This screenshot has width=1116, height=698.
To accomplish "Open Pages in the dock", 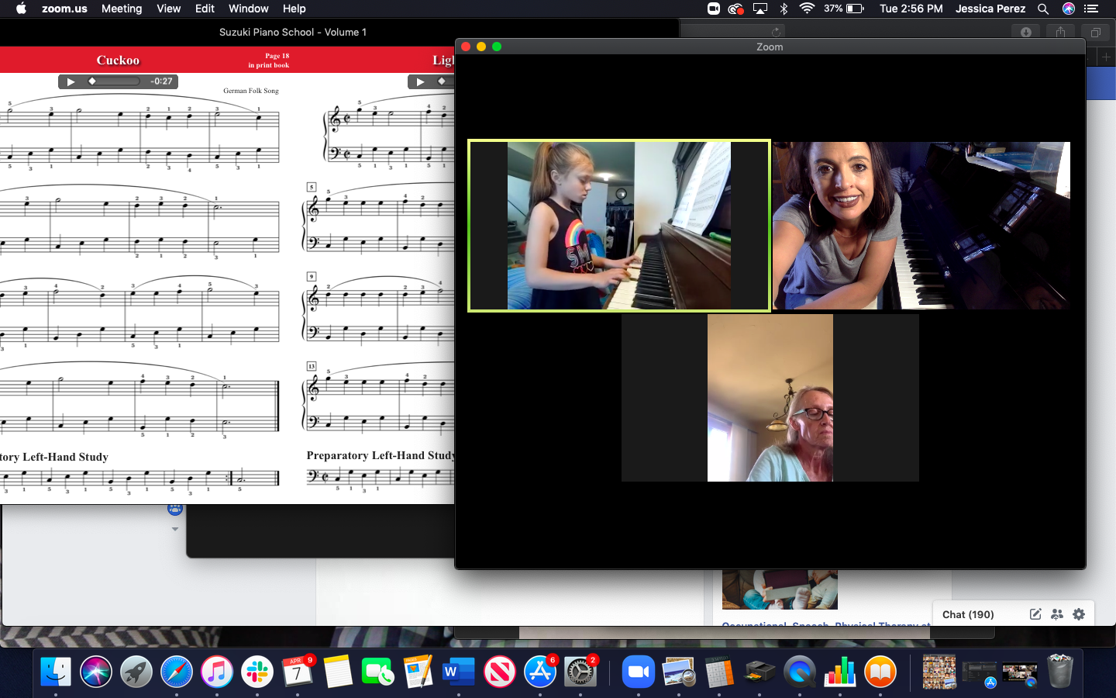I will click(418, 672).
